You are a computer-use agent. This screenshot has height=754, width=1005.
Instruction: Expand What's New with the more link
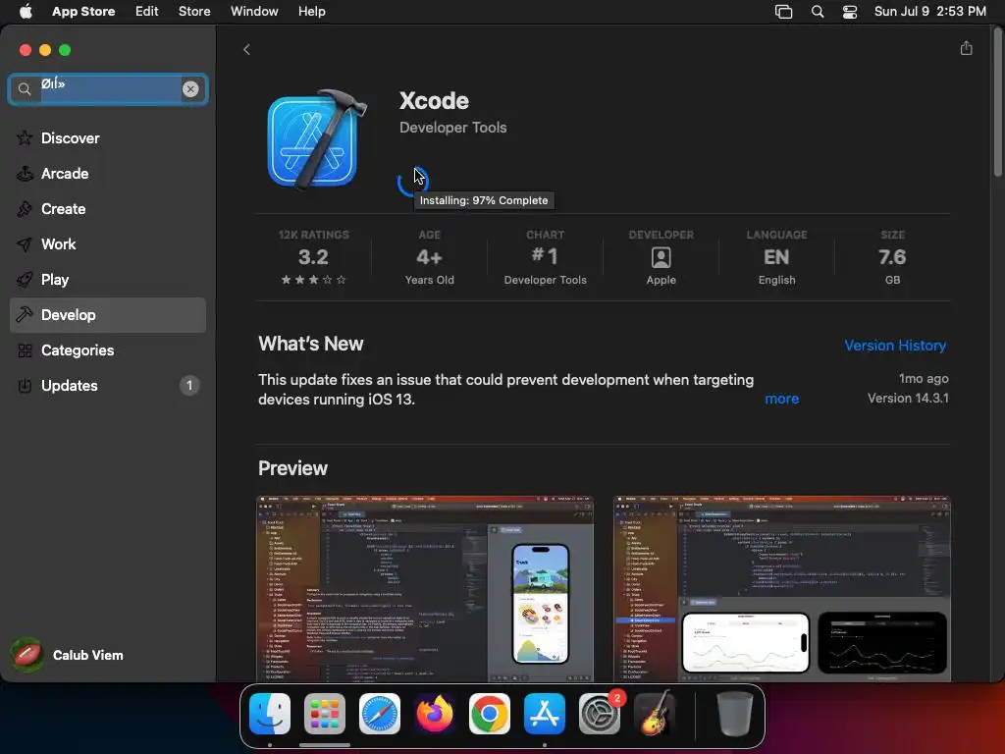[x=782, y=399]
